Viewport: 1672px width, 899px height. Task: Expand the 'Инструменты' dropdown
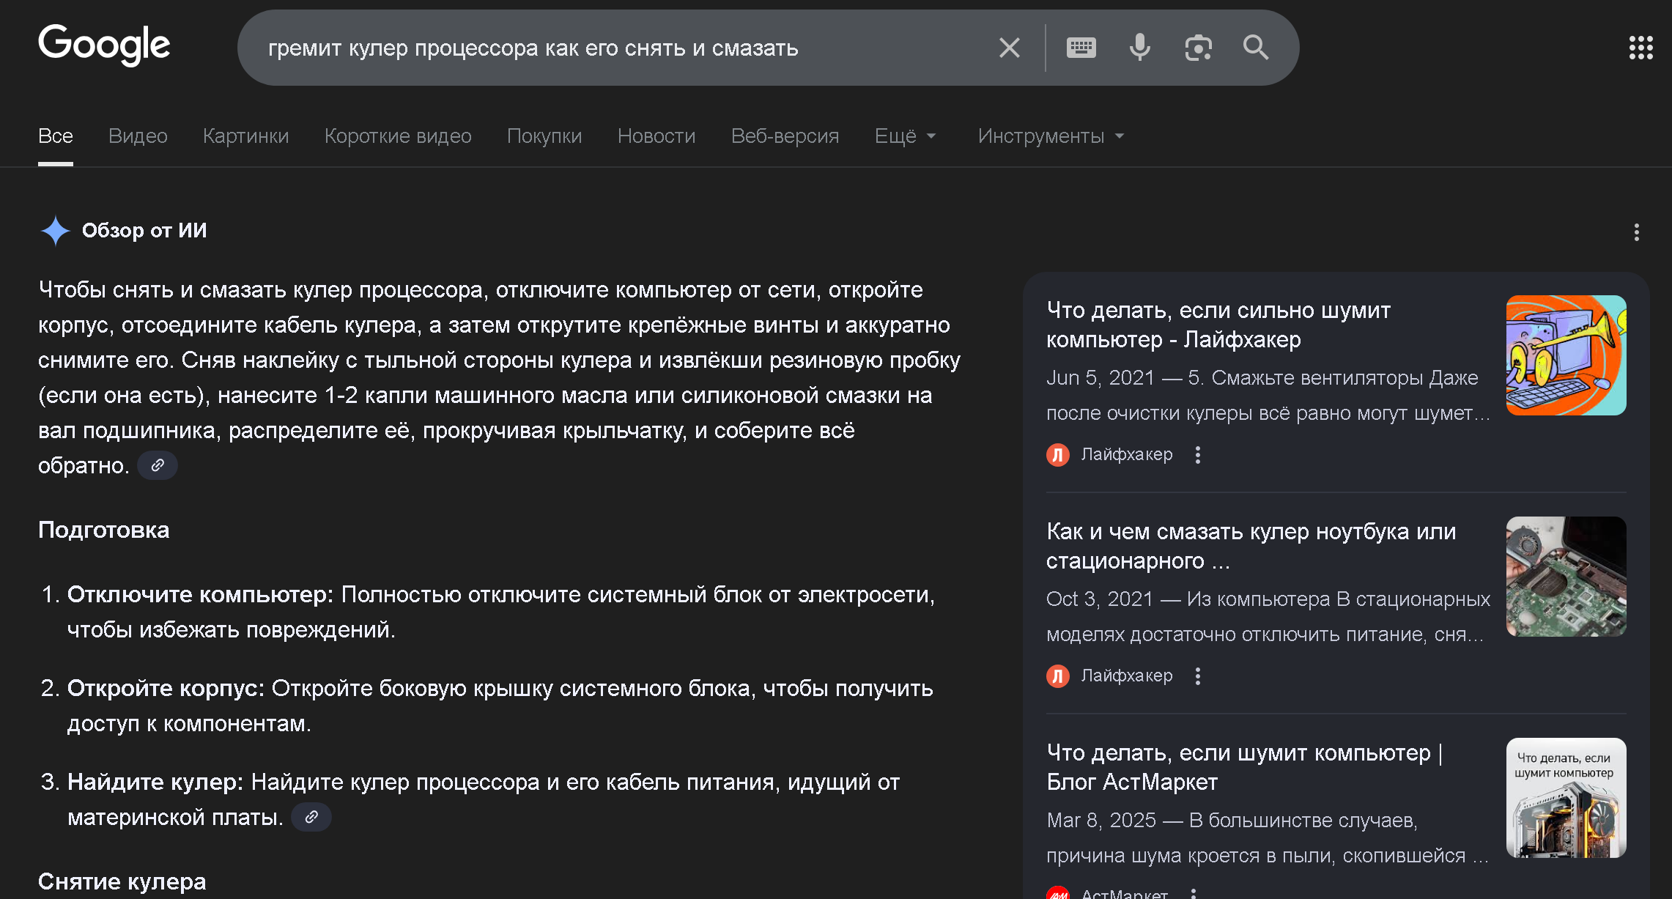coord(1050,136)
